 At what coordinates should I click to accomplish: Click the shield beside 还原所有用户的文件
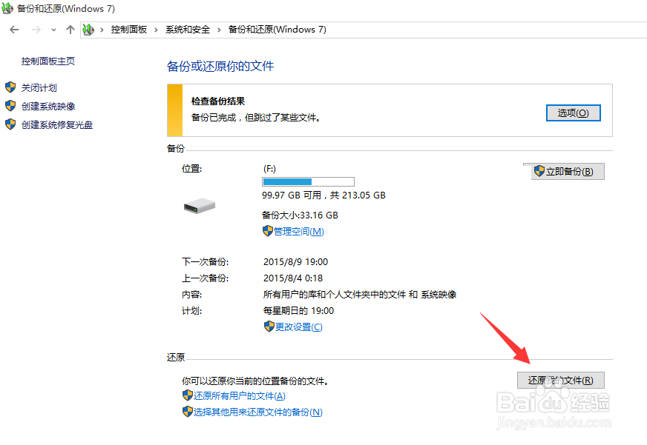click(x=188, y=395)
